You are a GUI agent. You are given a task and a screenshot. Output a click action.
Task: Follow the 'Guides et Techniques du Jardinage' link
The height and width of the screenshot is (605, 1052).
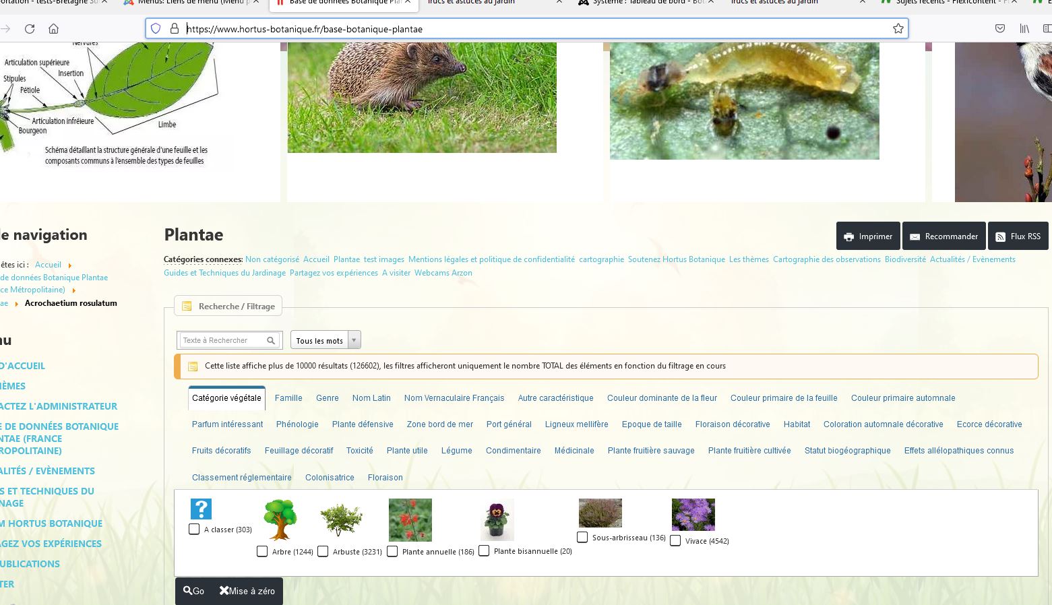point(224,273)
